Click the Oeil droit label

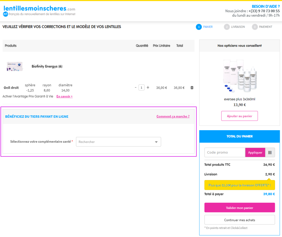pos(11,87)
